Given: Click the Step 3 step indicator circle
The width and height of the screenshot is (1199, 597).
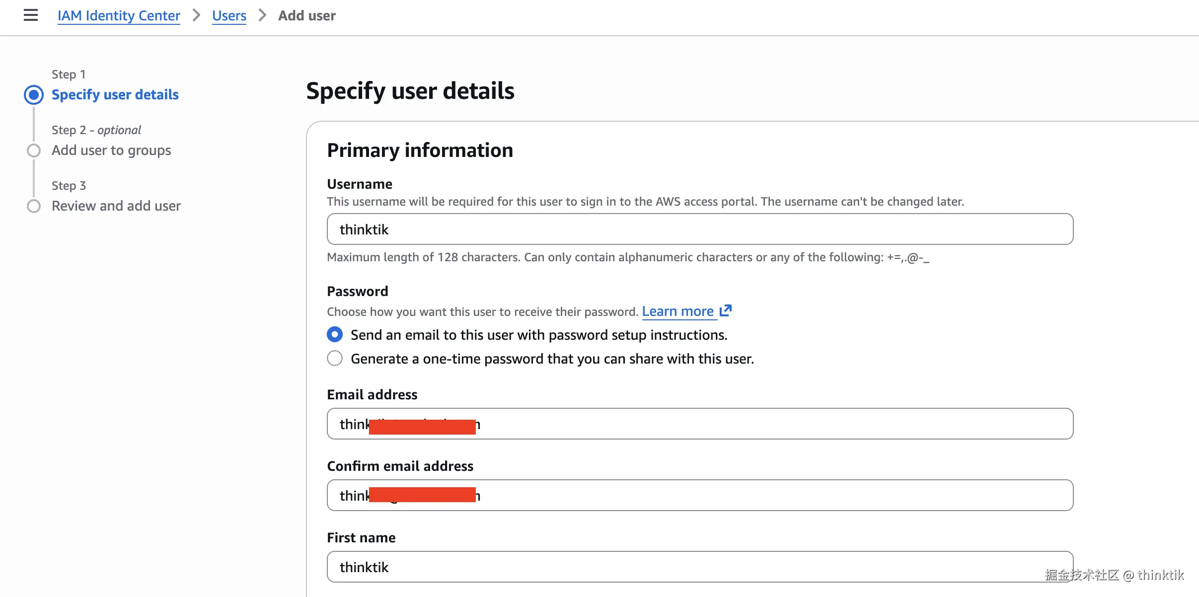Looking at the screenshot, I should point(34,206).
